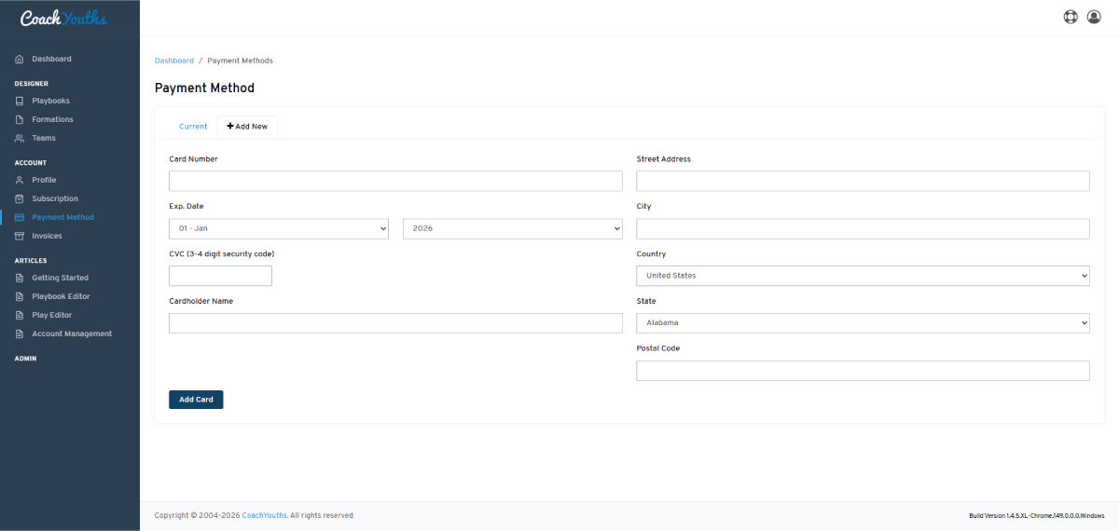Click the Payment Methods breadcrumb text
Image resolution: width=1119 pixels, height=531 pixels.
[x=240, y=61]
